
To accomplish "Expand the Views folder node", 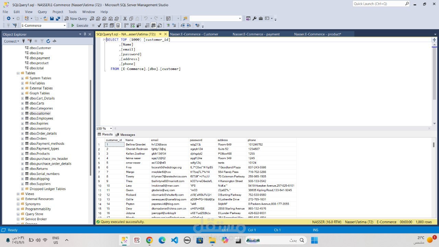I will click(x=18, y=194).
